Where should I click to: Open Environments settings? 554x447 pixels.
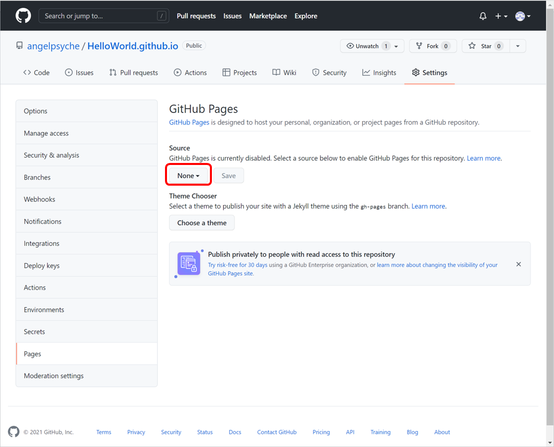[x=87, y=310]
